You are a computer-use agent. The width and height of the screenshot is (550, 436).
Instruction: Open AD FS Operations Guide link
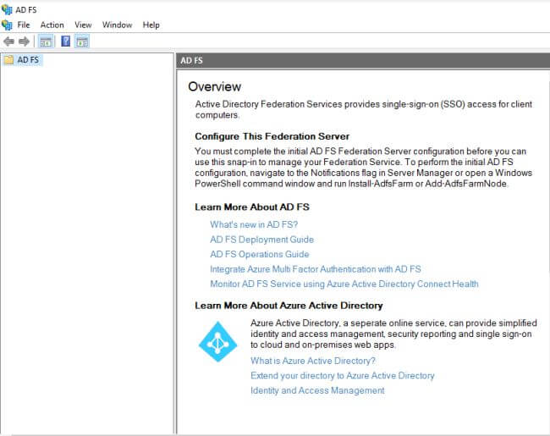coord(260,254)
